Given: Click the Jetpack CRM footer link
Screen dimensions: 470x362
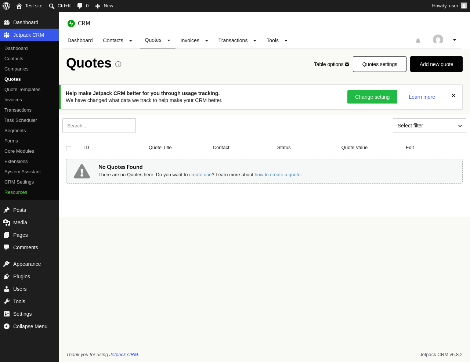Looking at the screenshot, I should (x=124, y=355).
